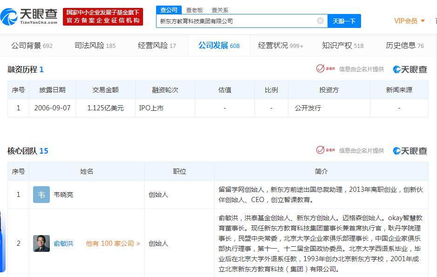Click the 企名片 icon in 核心团队 section
The width and height of the screenshot is (437, 277).
tap(326, 150)
